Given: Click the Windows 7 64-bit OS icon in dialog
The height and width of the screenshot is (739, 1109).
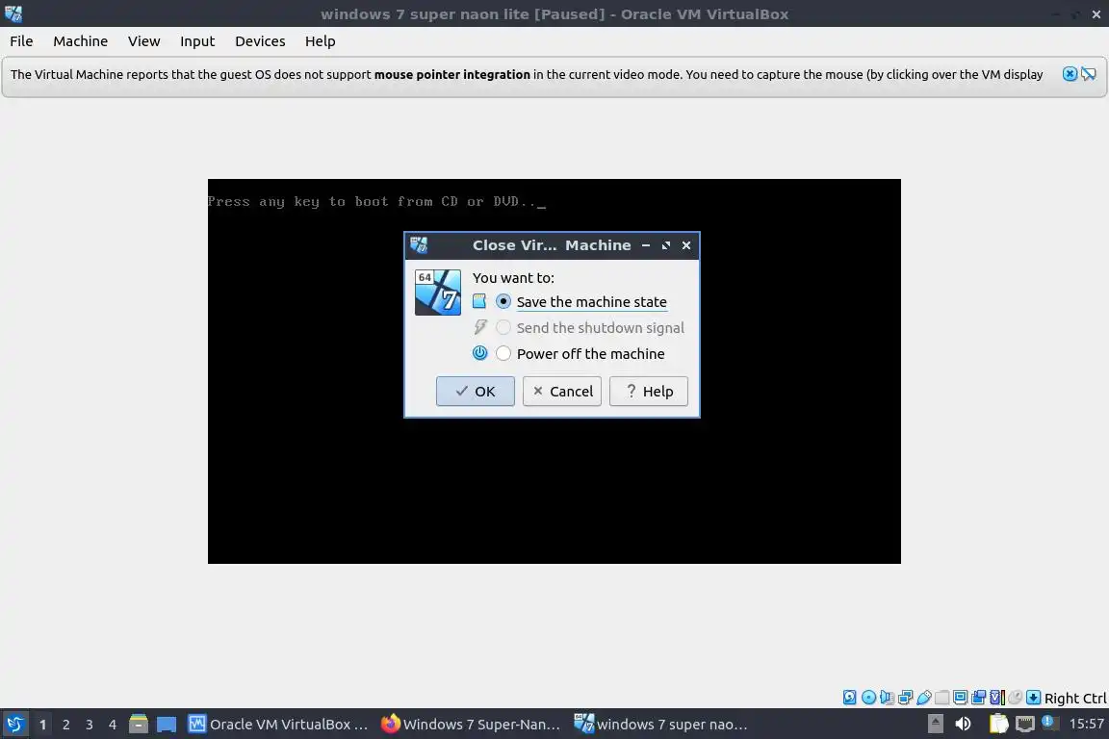Looking at the screenshot, I should click(x=438, y=293).
